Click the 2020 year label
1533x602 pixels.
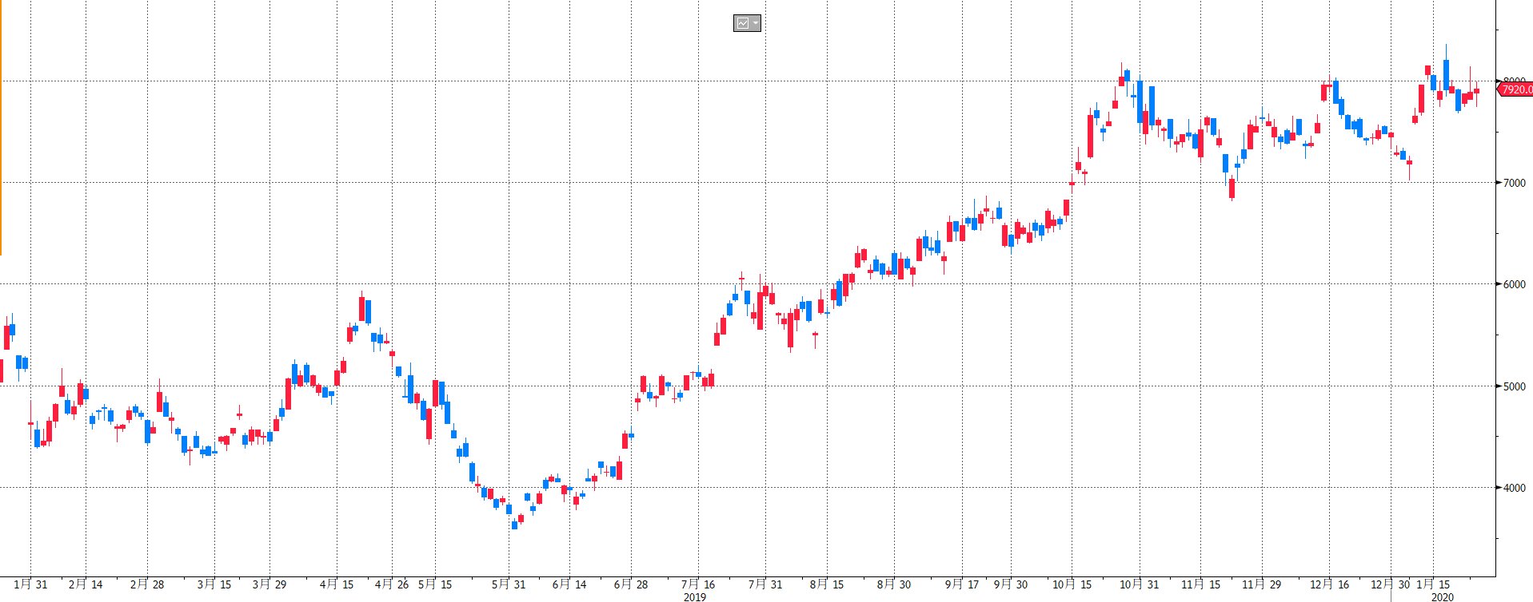coord(1442,596)
